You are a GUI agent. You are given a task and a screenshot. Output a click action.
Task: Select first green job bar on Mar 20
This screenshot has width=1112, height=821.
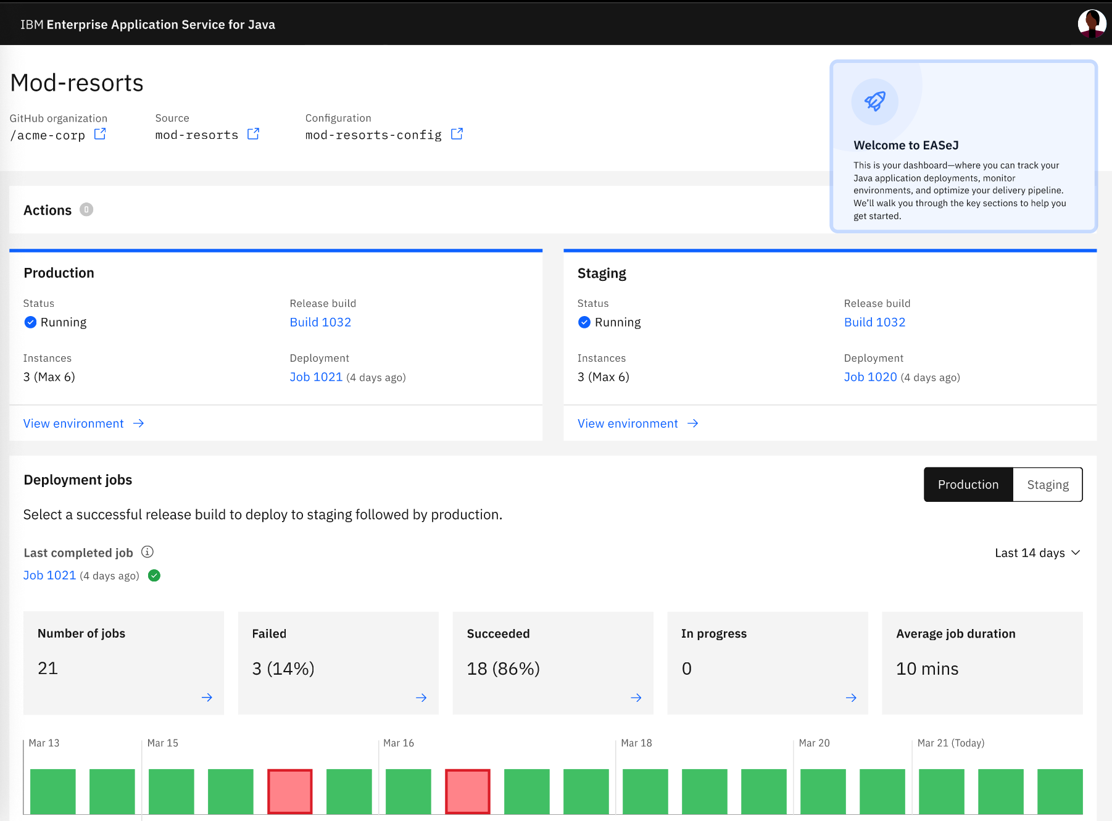coord(823,791)
